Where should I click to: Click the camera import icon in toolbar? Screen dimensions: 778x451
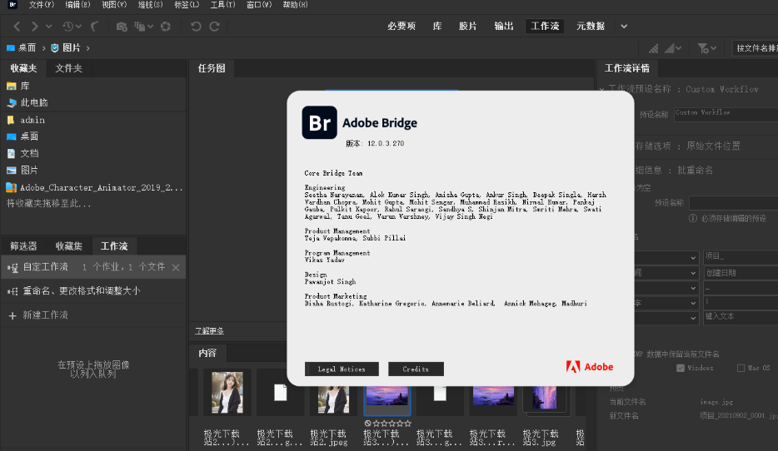click(122, 27)
